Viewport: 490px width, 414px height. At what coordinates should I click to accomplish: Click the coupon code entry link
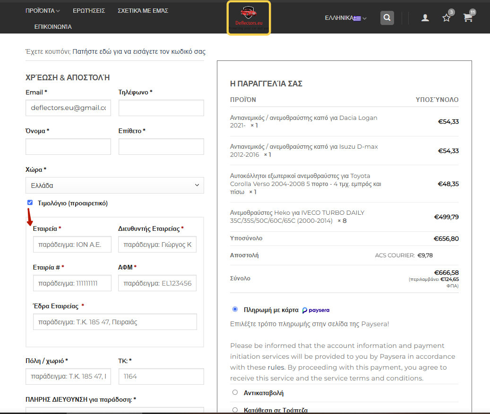139,51
